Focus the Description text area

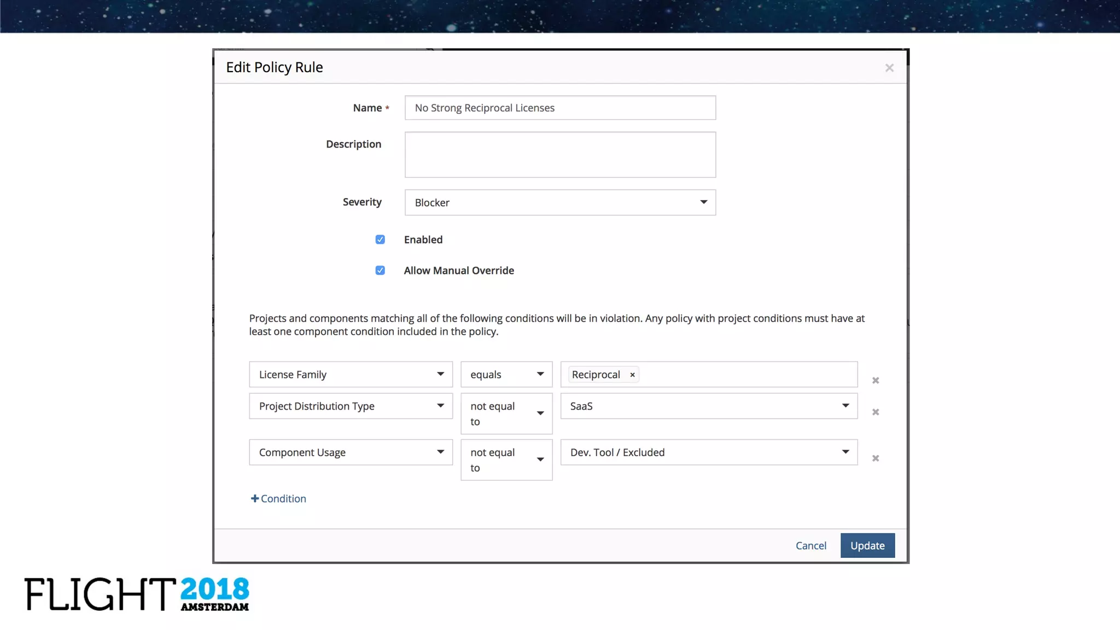tap(560, 154)
